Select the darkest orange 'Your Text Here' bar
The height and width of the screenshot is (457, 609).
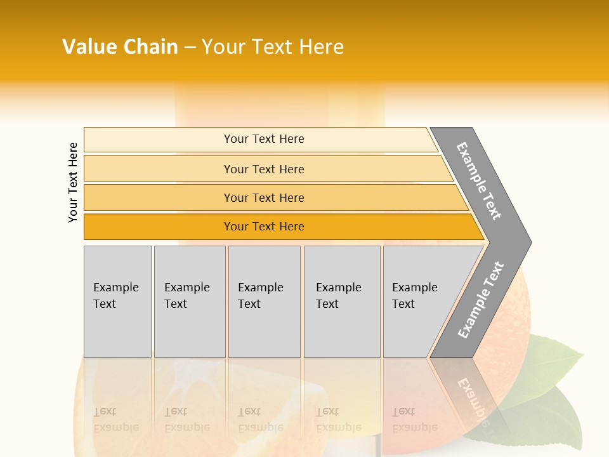click(x=263, y=227)
